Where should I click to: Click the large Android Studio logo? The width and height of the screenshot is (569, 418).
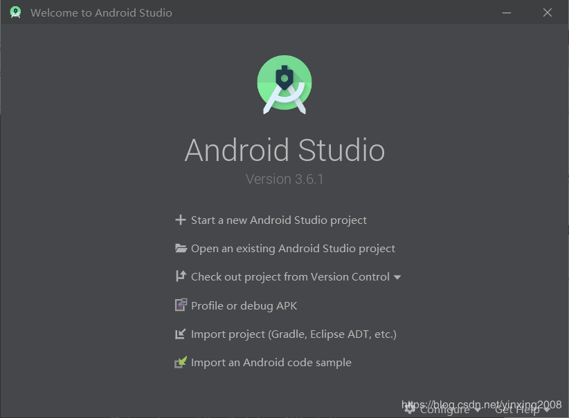[284, 84]
